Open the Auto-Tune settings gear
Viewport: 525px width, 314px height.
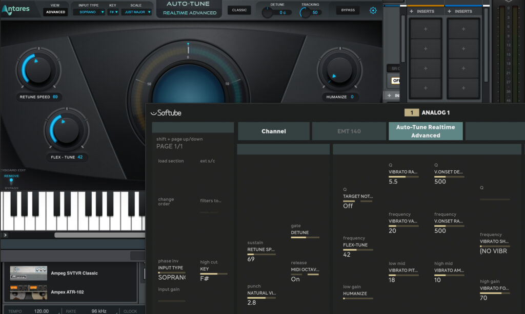[373, 10]
